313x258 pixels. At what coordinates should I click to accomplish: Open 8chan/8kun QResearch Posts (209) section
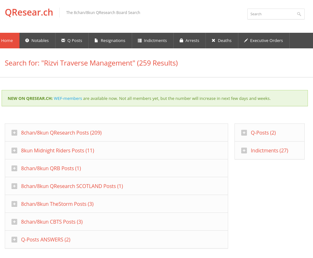point(116,133)
